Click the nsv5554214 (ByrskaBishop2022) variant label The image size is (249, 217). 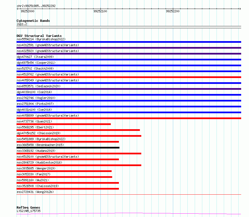(x=41, y=39)
